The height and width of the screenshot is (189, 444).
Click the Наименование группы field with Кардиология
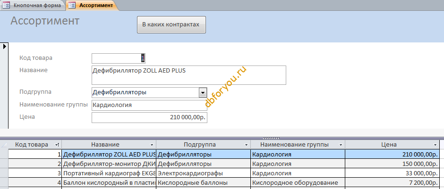tap(149, 105)
